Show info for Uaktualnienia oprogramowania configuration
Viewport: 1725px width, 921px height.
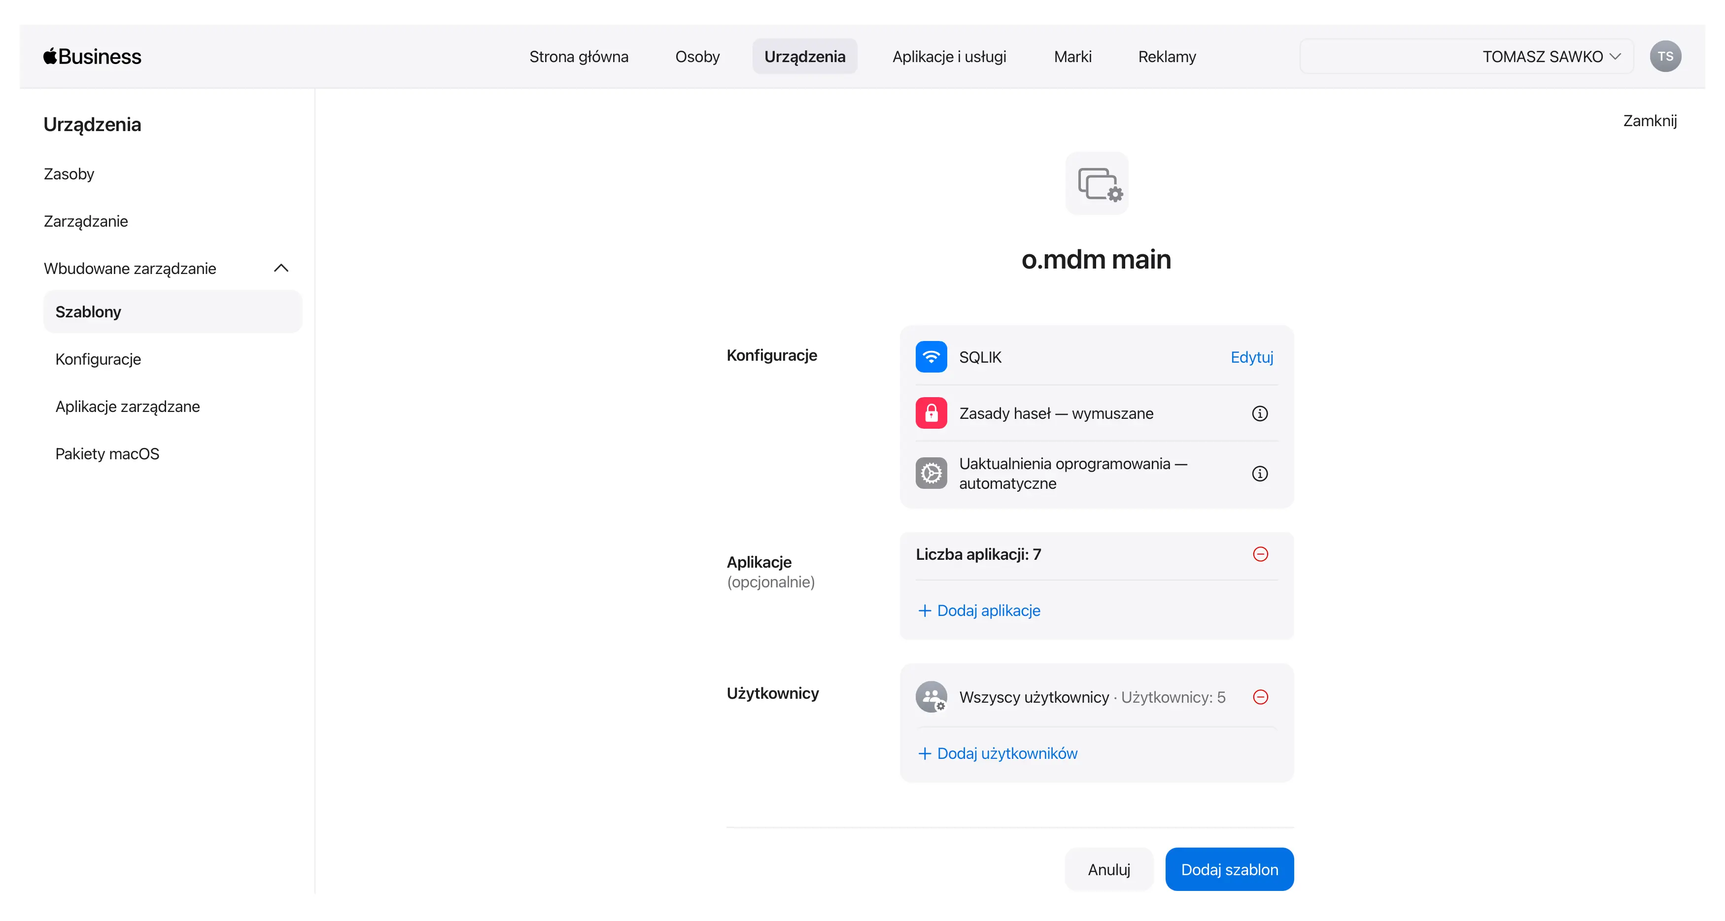pyautogui.click(x=1260, y=474)
